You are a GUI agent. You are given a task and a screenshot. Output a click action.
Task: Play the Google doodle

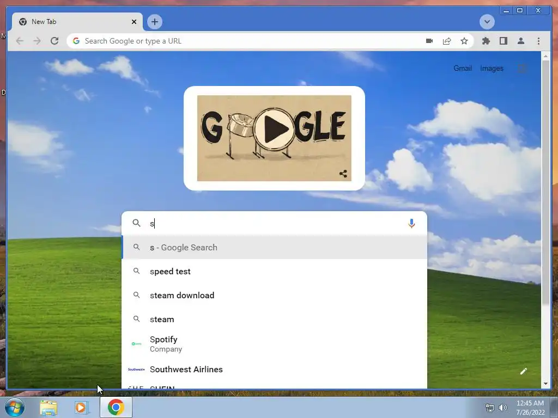[x=274, y=129]
